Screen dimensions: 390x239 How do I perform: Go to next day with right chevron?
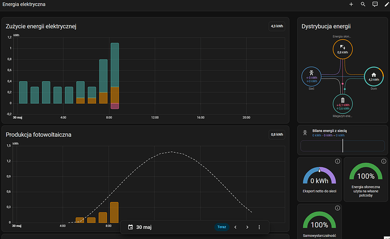click(247, 227)
